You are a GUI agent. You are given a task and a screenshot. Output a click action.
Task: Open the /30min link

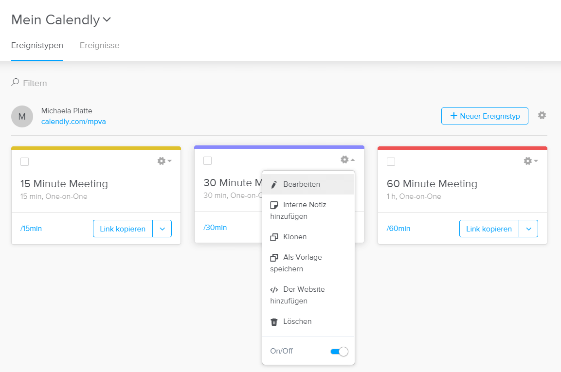(x=215, y=228)
